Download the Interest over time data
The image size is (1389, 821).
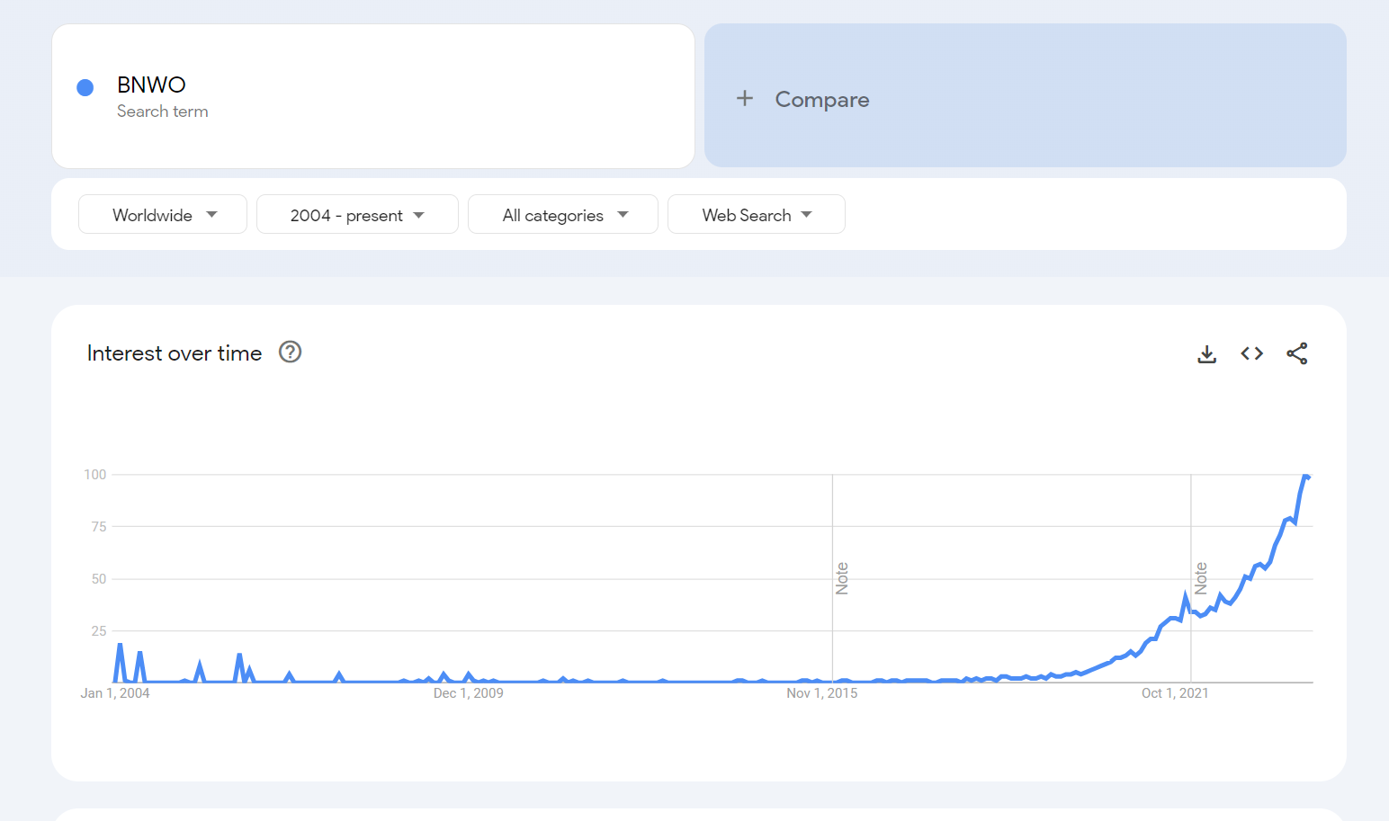pos(1206,354)
